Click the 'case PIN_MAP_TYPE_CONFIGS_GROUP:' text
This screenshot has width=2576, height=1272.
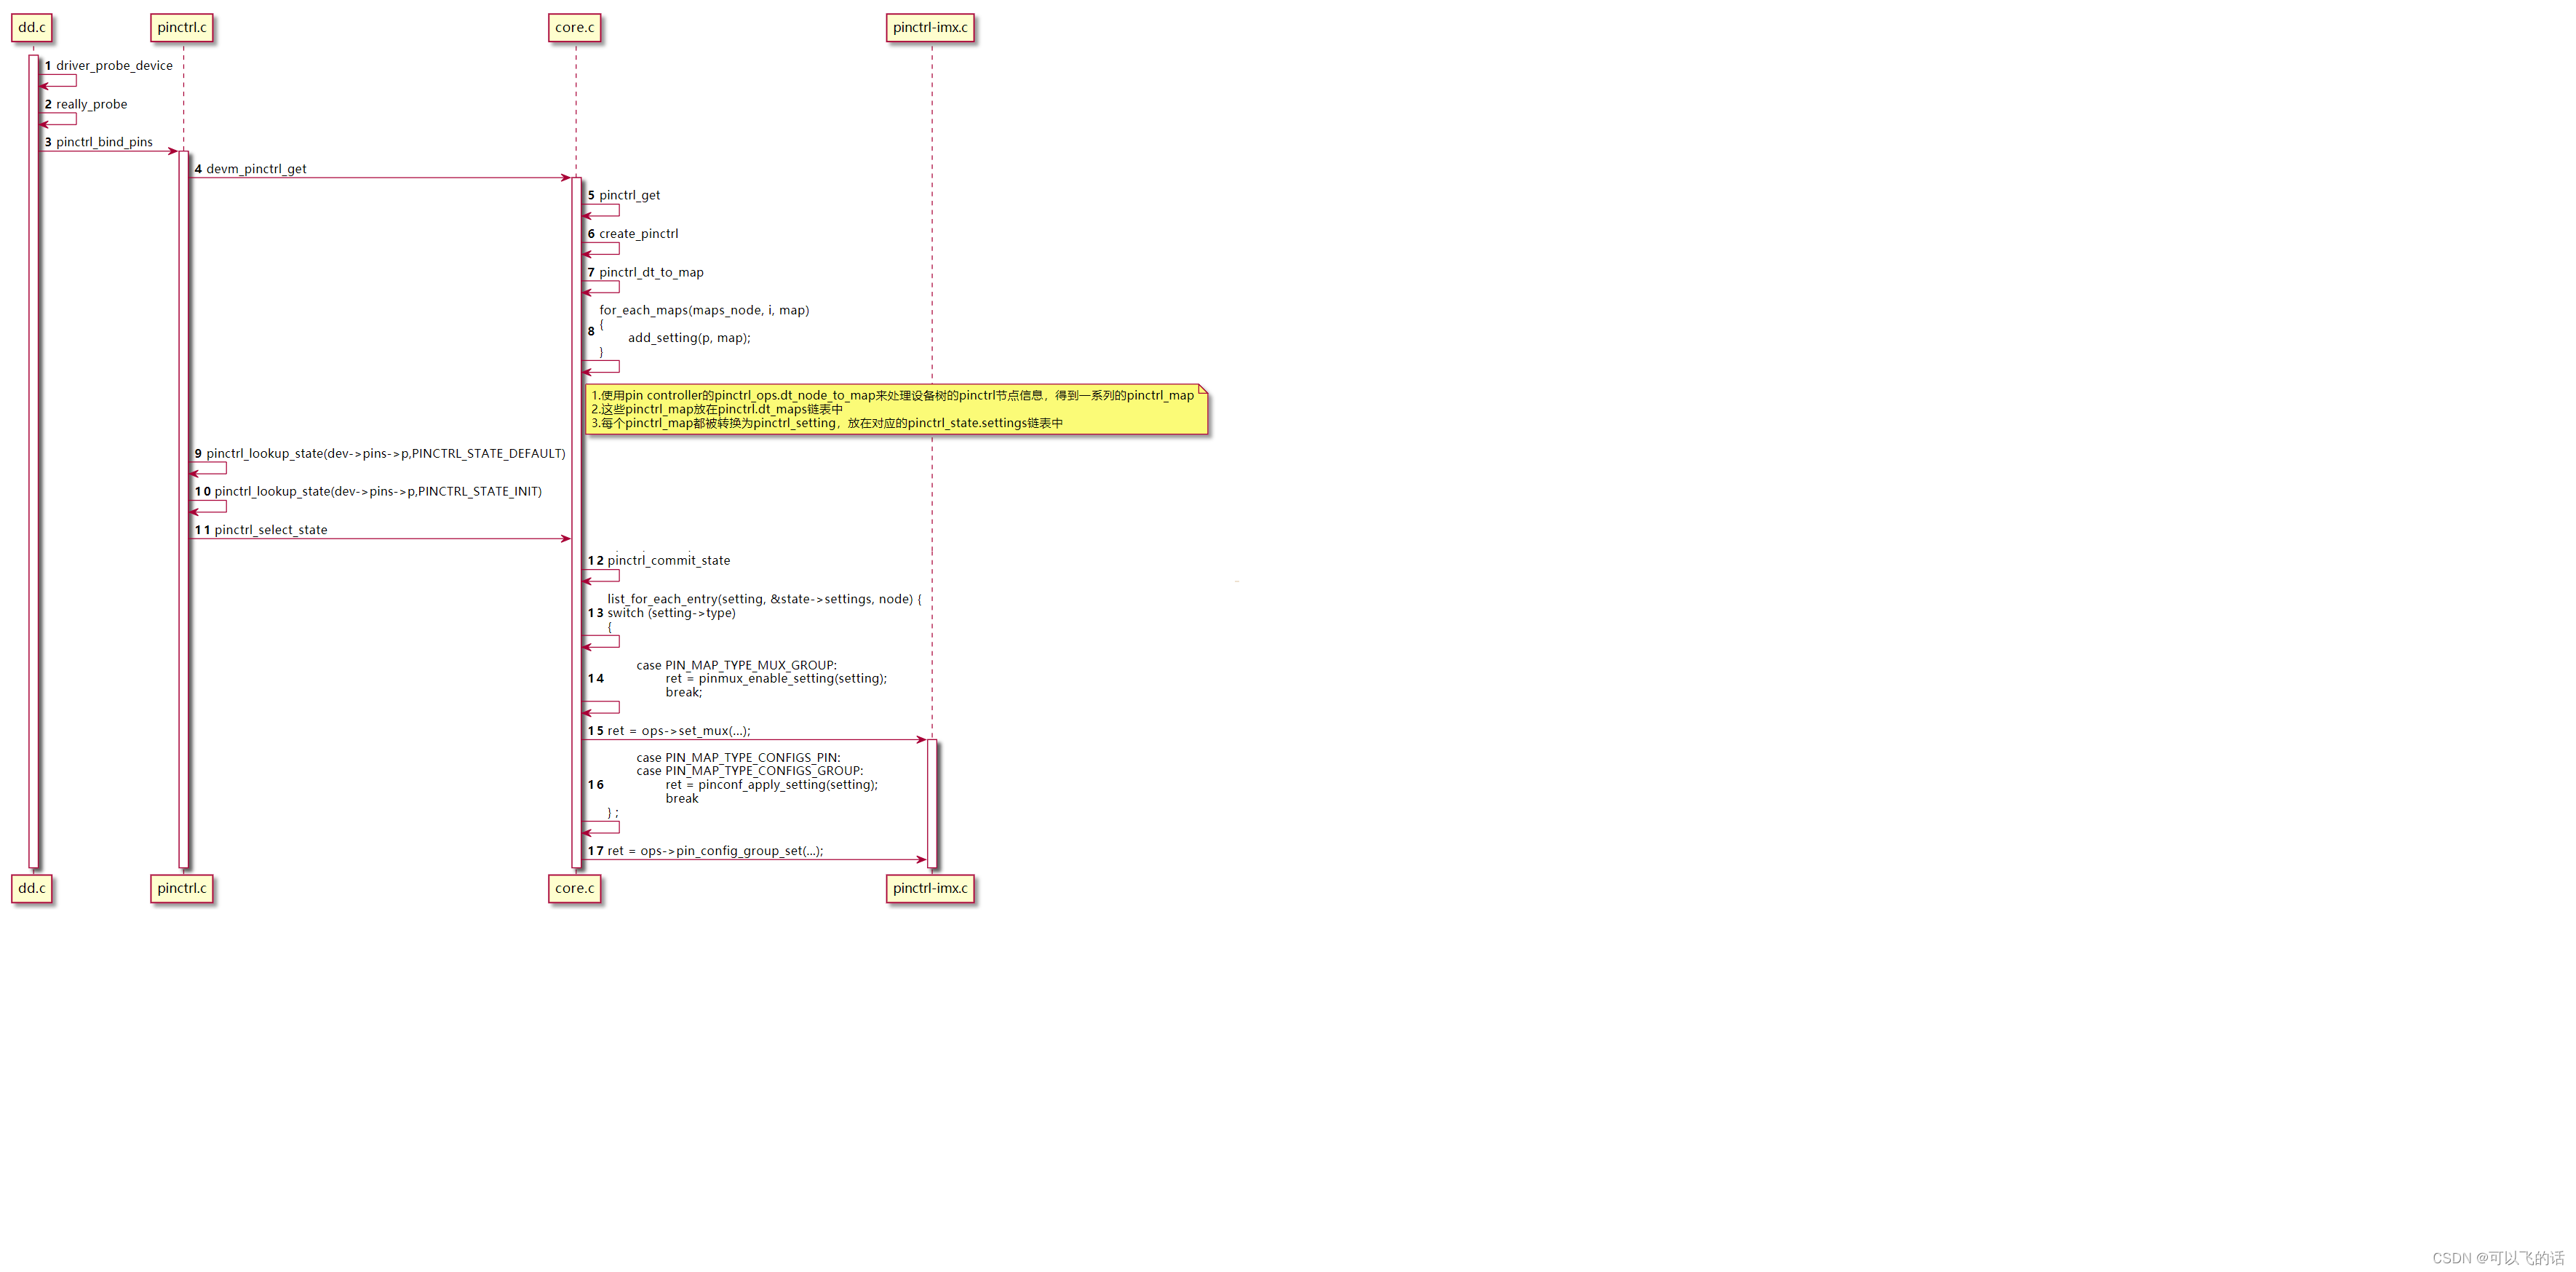click(x=750, y=771)
